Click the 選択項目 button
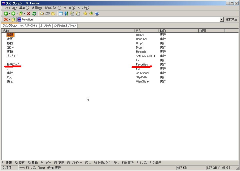Screen dimensions: 240x171 point(231,19)
